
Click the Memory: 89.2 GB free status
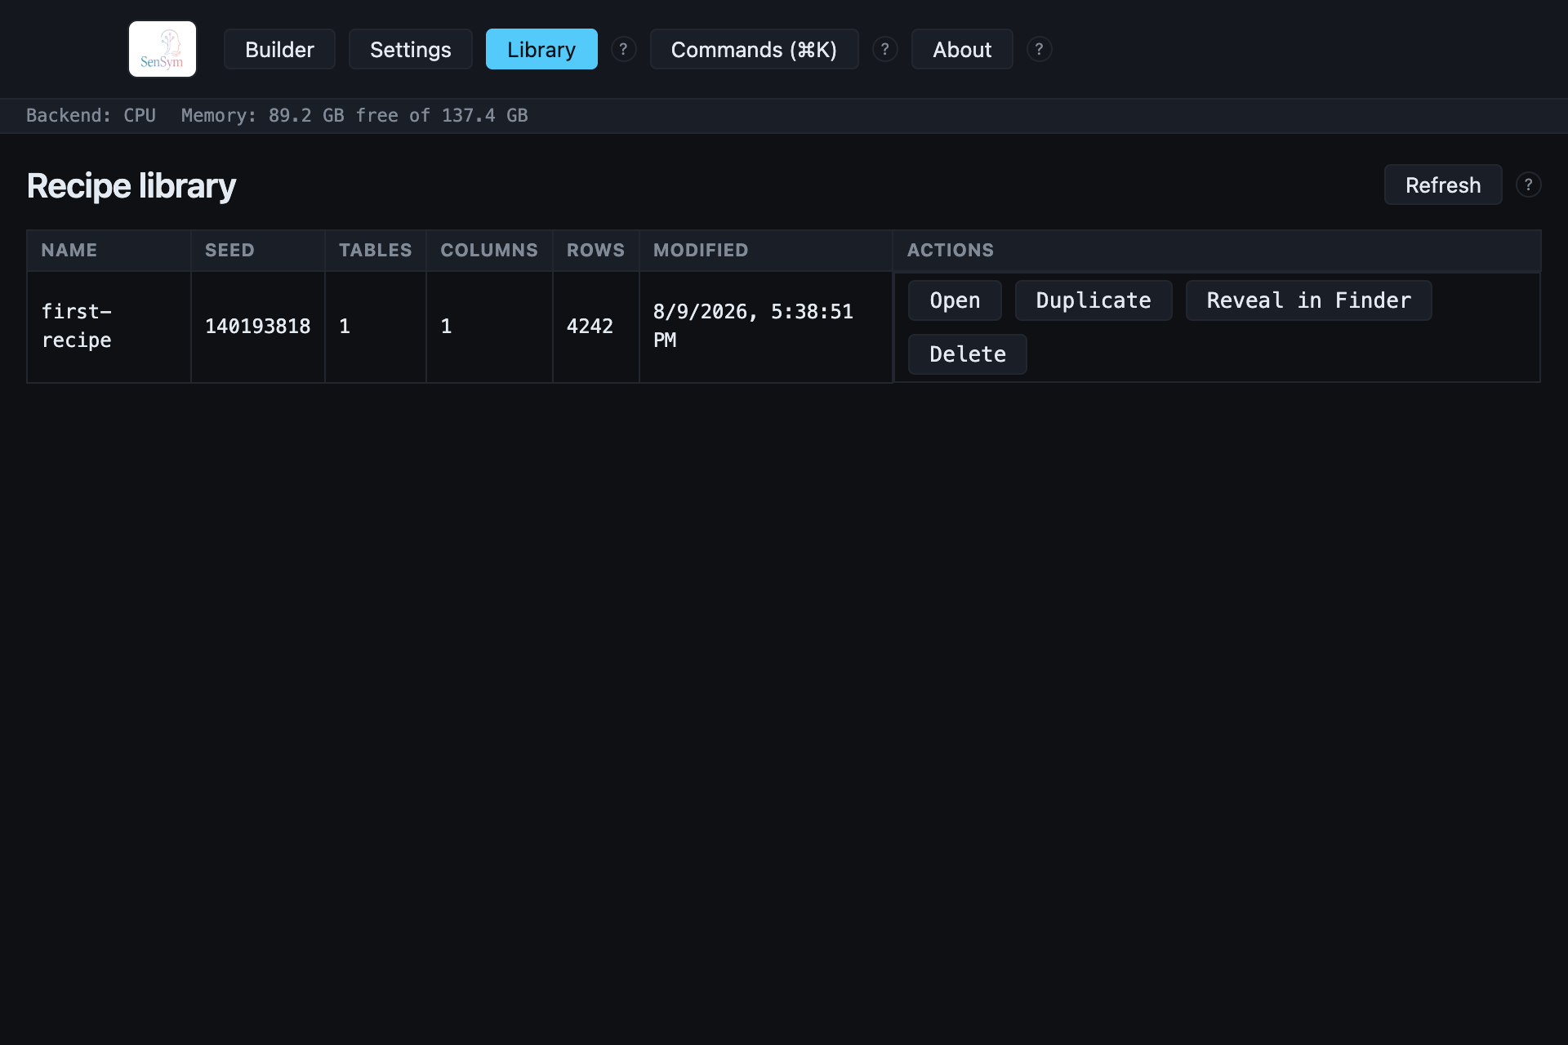coord(354,115)
